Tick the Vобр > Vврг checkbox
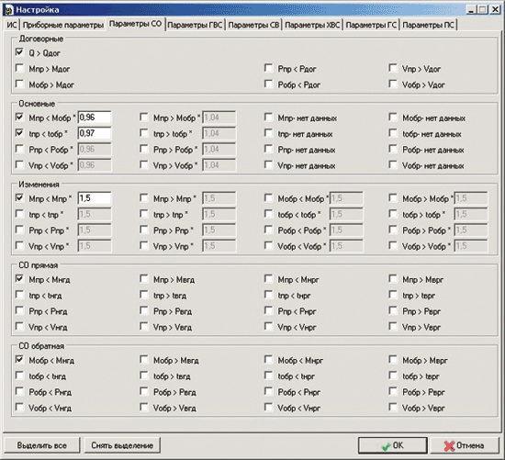505x460 pixels. pyautogui.click(x=393, y=407)
